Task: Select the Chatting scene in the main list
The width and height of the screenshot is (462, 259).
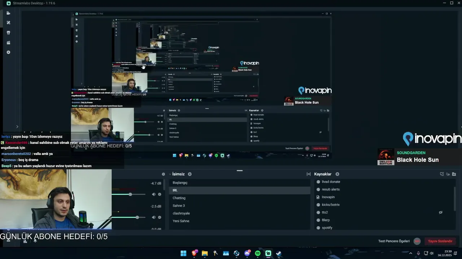Action: pos(240,198)
